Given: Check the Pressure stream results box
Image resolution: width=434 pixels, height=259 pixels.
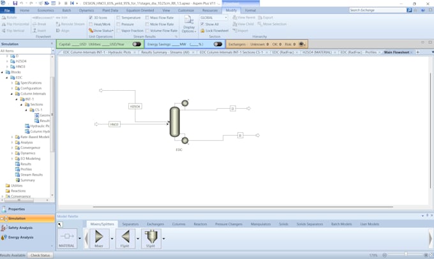Looking at the screenshot, I should click(x=118, y=24).
